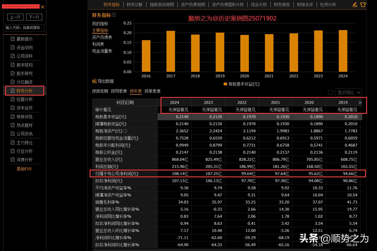
Task: Open the 杜邦分析 menu item
Action: point(328,5)
